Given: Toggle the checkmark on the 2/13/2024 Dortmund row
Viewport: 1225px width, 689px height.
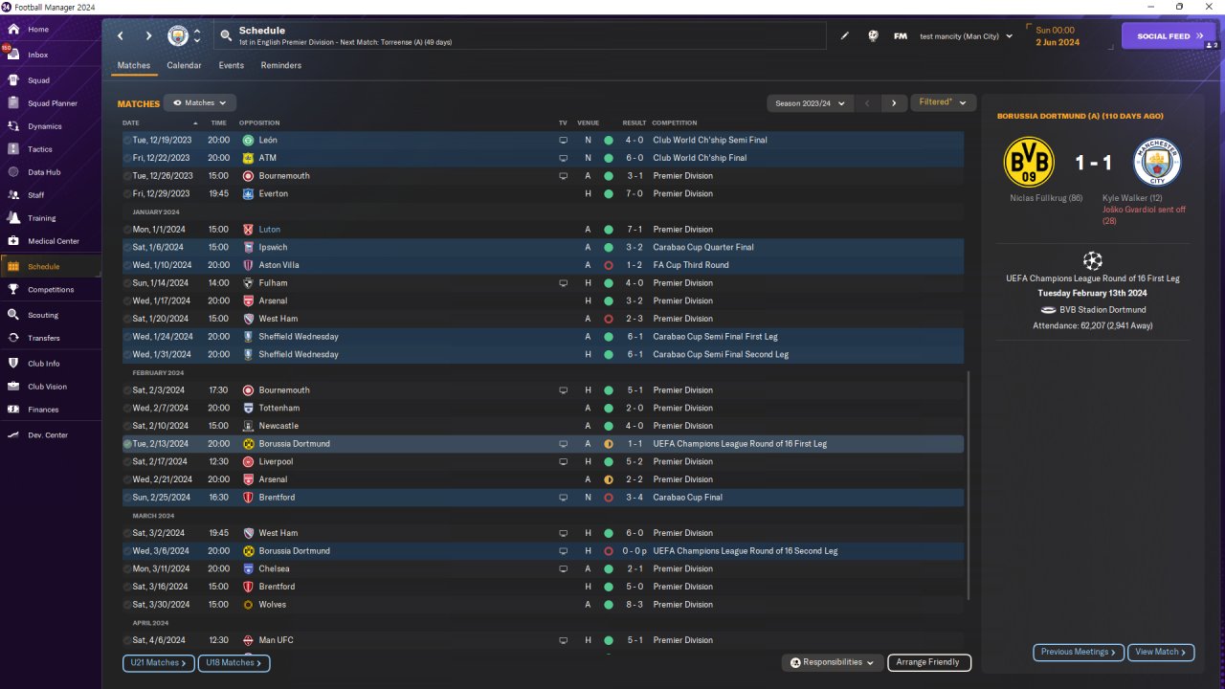Looking at the screenshot, I should click(x=127, y=444).
